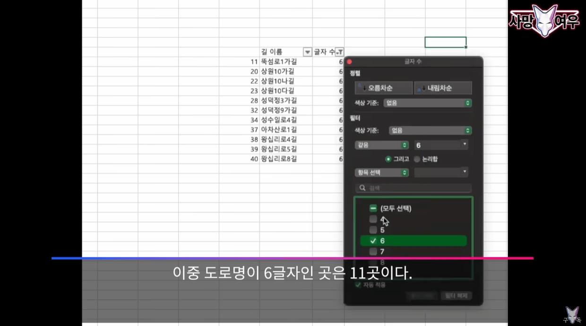Close the 글자 수 dialog with the red dot
This screenshot has height=326, width=586.
point(349,61)
